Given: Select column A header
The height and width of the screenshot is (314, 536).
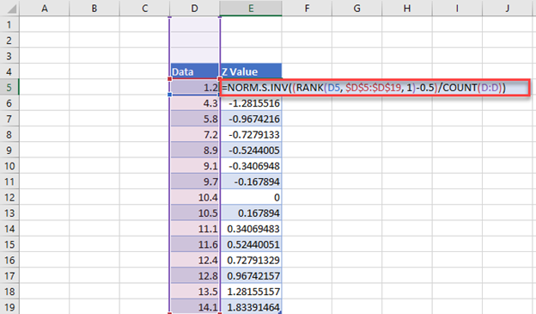Looking at the screenshot, I should [45, 8].
